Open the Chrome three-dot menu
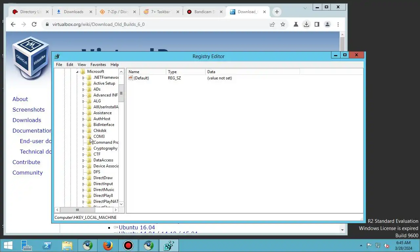Image resolution: width=420 pixels, height=252 pixels. tap(338, 24)
